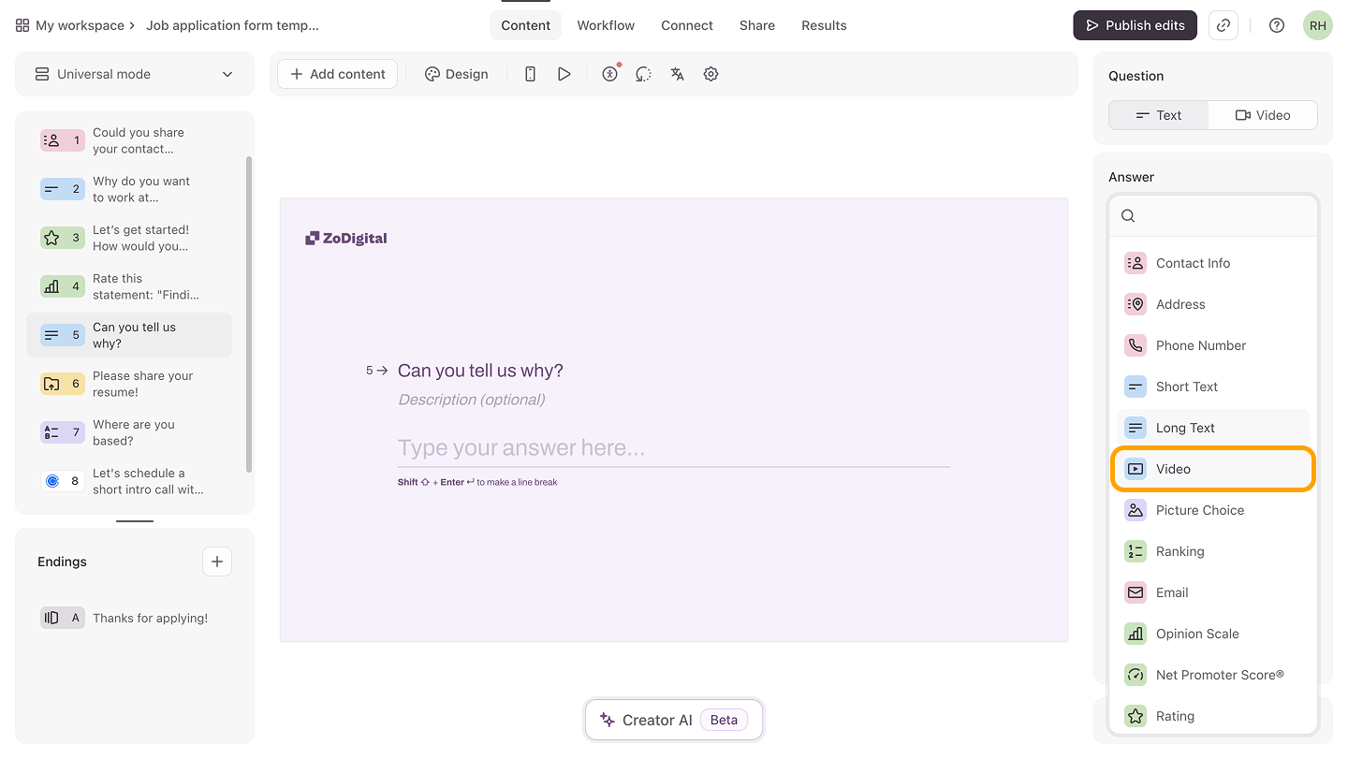Edit the Description (optional) text
Viewport: 1348px width, 759px height.
point(472,400)
